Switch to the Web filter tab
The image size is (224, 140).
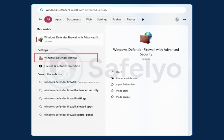[x=89, y=19]
